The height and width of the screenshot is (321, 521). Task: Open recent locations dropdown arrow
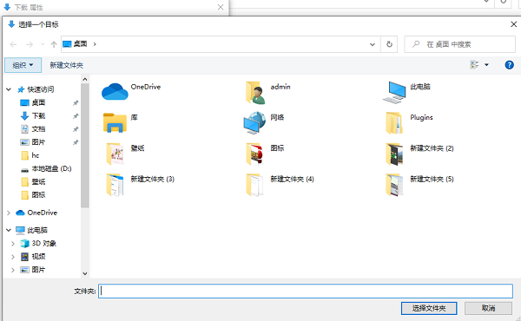tap(43, 44)
